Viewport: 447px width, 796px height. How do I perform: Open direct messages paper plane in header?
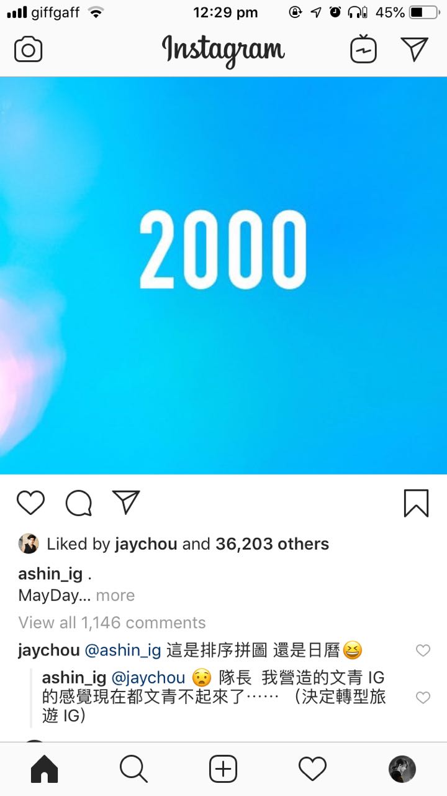pyautogui.click(x=414, y=50)
